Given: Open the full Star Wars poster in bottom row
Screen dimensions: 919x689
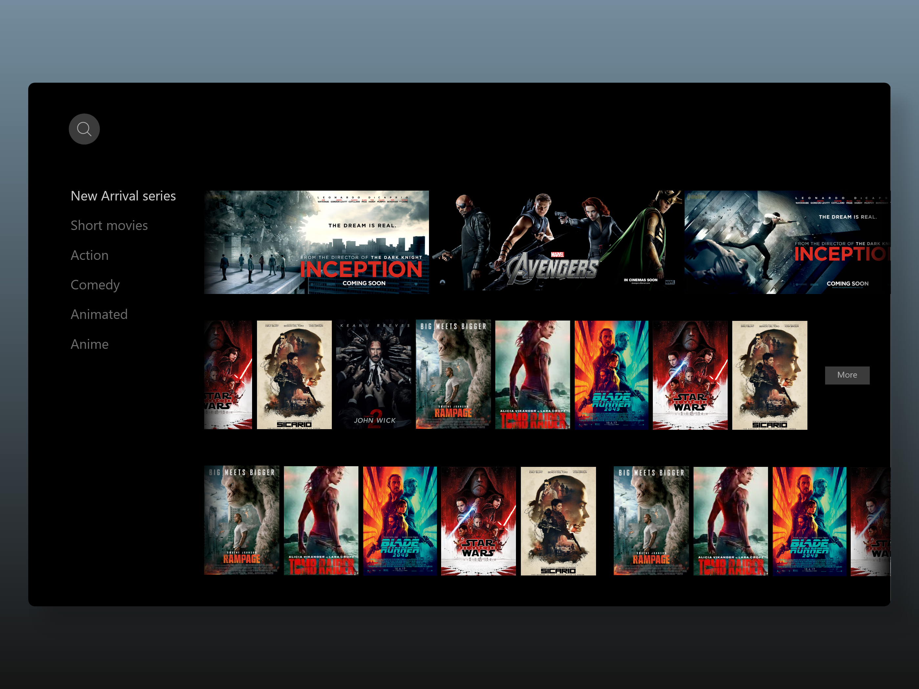Looking at the screenshot, I should tap(478, 521).
